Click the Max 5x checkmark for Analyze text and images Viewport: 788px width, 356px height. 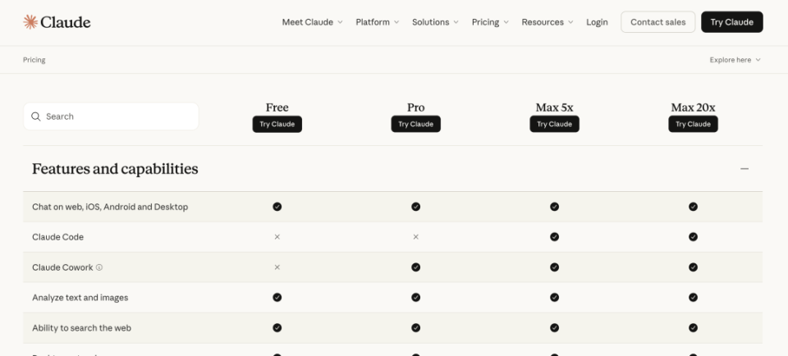(x=554, y=298)
